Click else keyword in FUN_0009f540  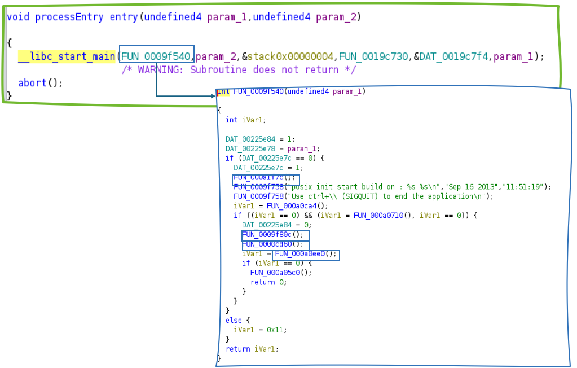[x=234, y=320]
